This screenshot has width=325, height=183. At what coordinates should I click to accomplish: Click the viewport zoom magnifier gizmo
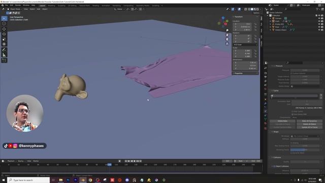[x=227, y=30]
